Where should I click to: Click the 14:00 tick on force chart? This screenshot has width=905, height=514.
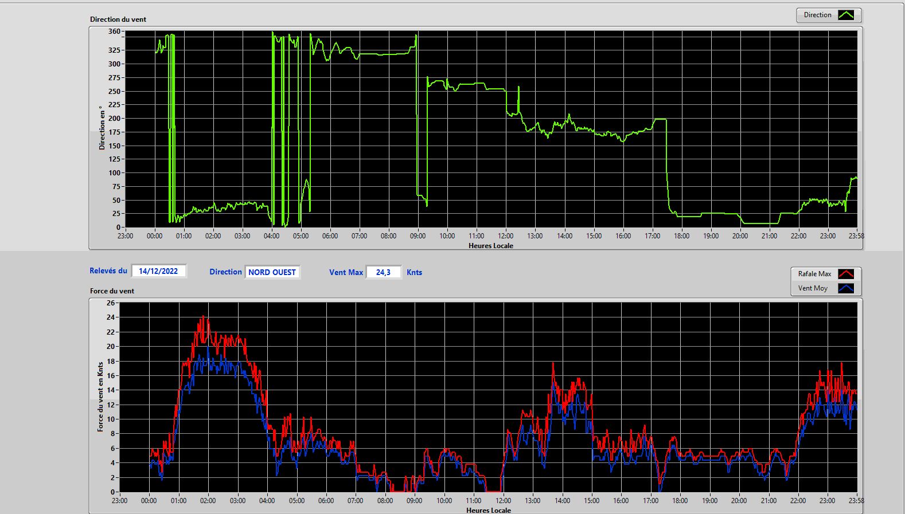click(x=562, y=500)
